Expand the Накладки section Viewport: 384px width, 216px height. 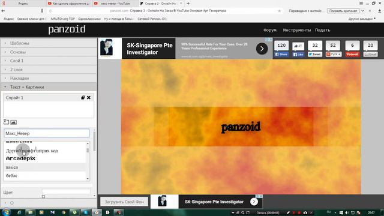point(49,78)
